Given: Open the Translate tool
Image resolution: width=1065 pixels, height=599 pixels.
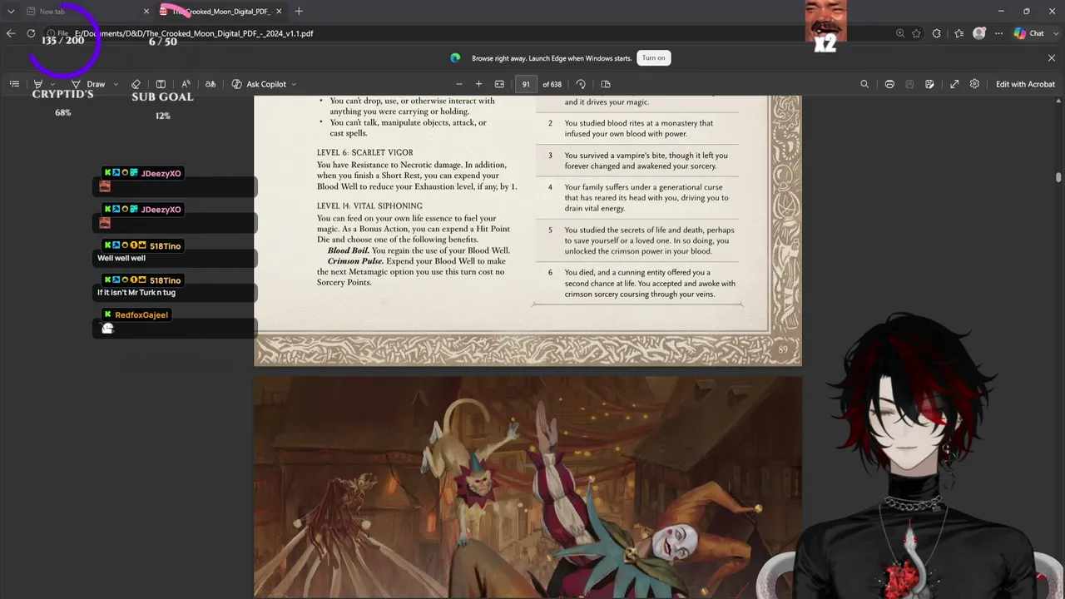Looking at the screenshot, I should pos(211,84).
